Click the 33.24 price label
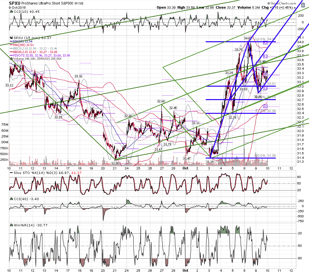The image size is (309, 273). click(x=229, y=73)
